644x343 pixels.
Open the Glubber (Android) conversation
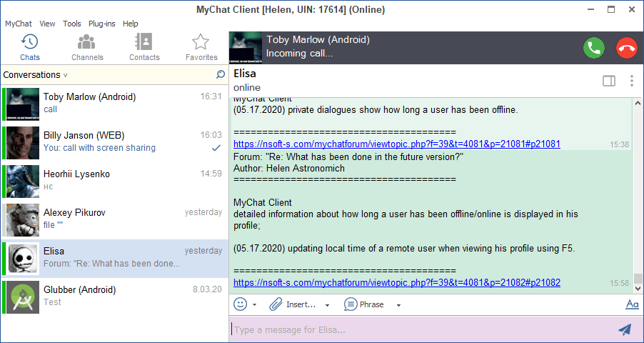[114, 297]
